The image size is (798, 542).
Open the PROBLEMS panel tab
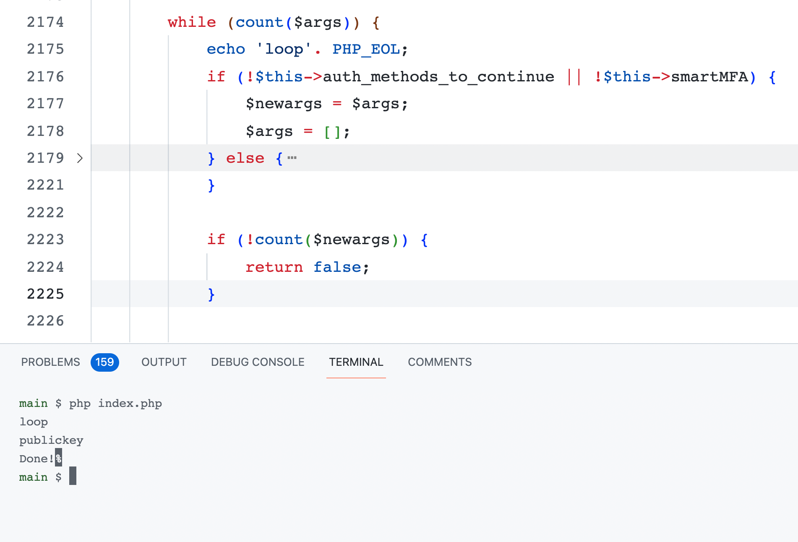50,362
